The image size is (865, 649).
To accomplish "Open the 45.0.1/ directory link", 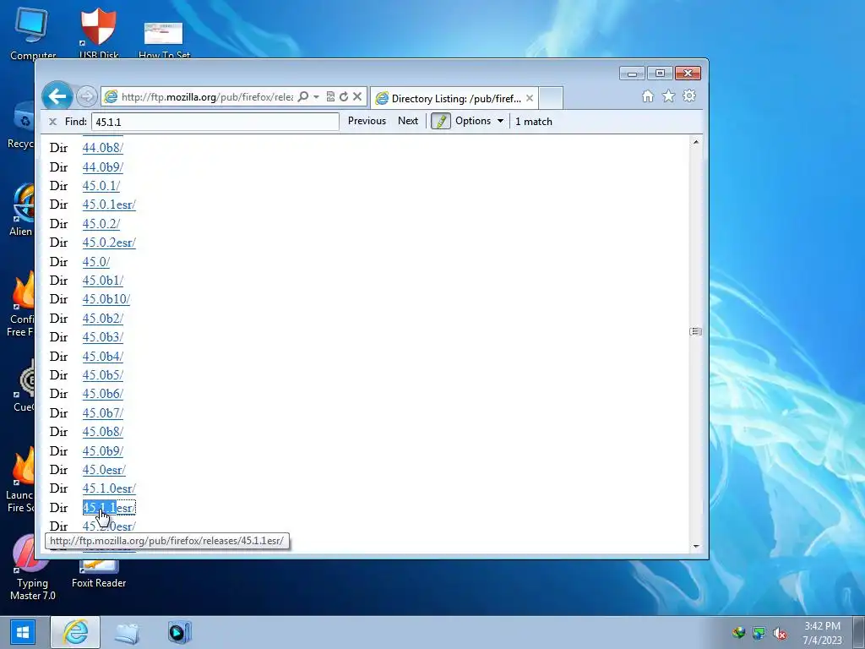I will [101, 186].
